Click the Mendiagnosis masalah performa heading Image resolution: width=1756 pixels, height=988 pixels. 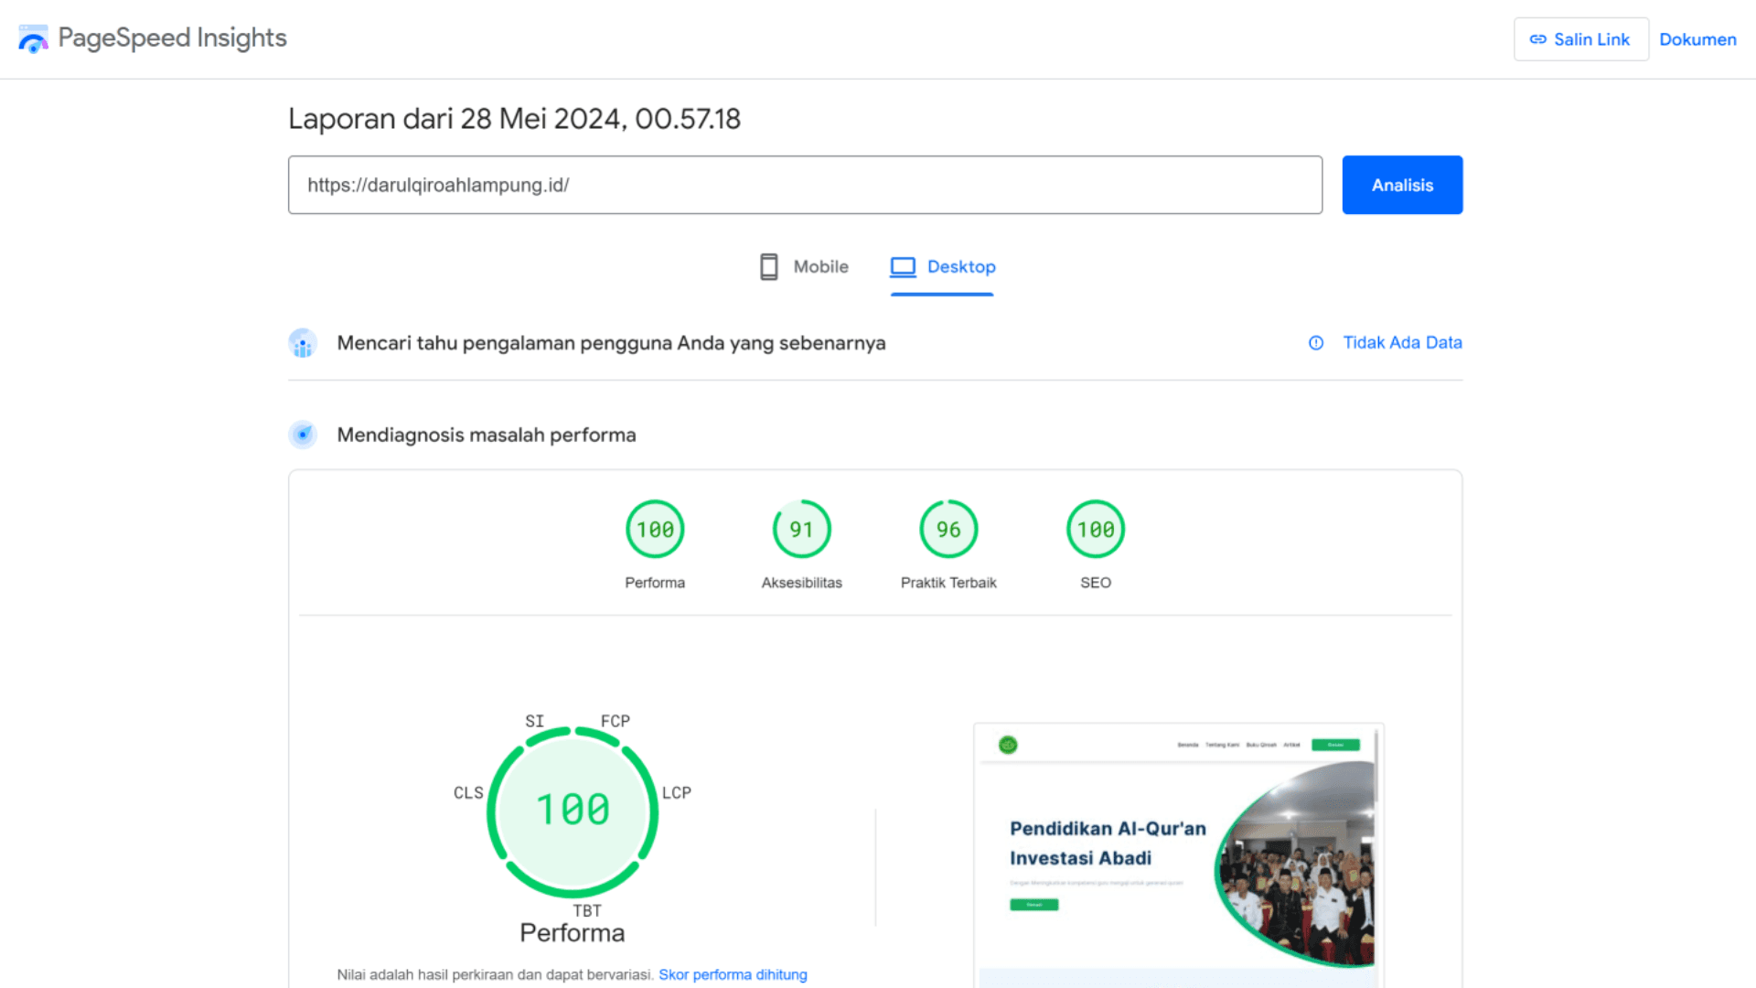click(487, 435)
